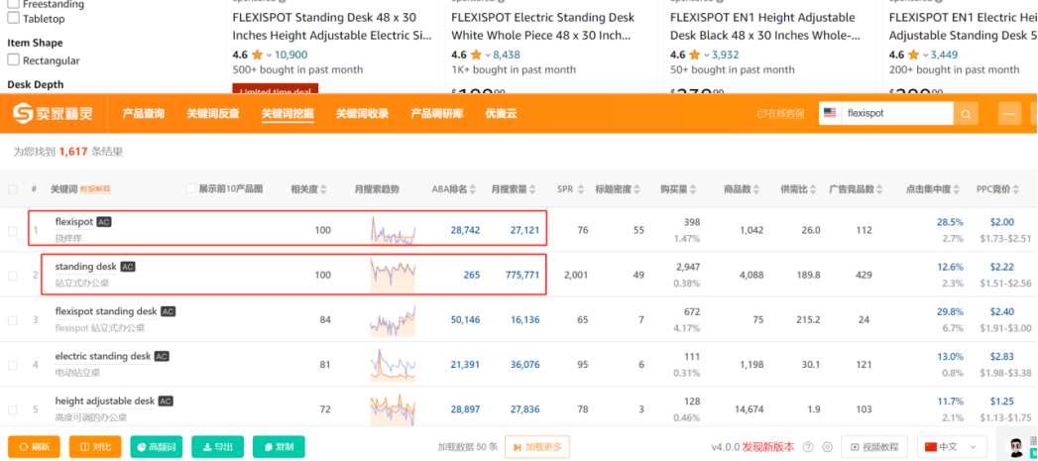1038x461 pixels.
Task: Open ABA rank 28,742 for flexispot
Action: [465, 230]
